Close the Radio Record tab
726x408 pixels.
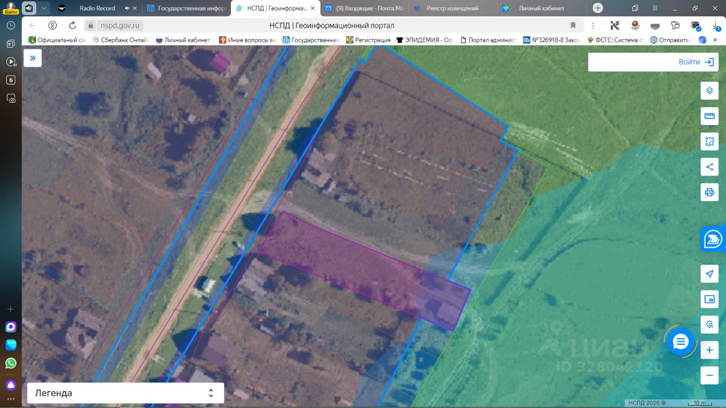tap(135, 8)
